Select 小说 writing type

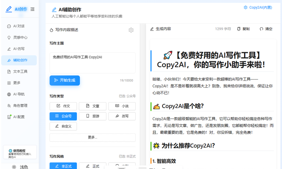(122, 106)
